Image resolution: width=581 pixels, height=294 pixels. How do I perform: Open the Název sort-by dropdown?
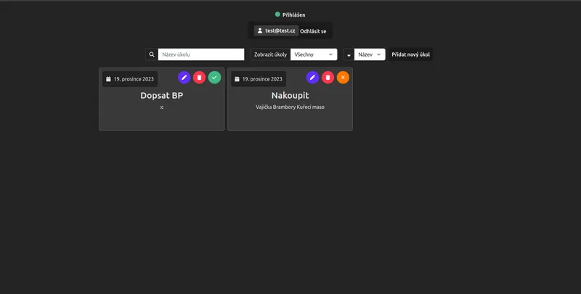pyautogui.click(x=370, y=54)
